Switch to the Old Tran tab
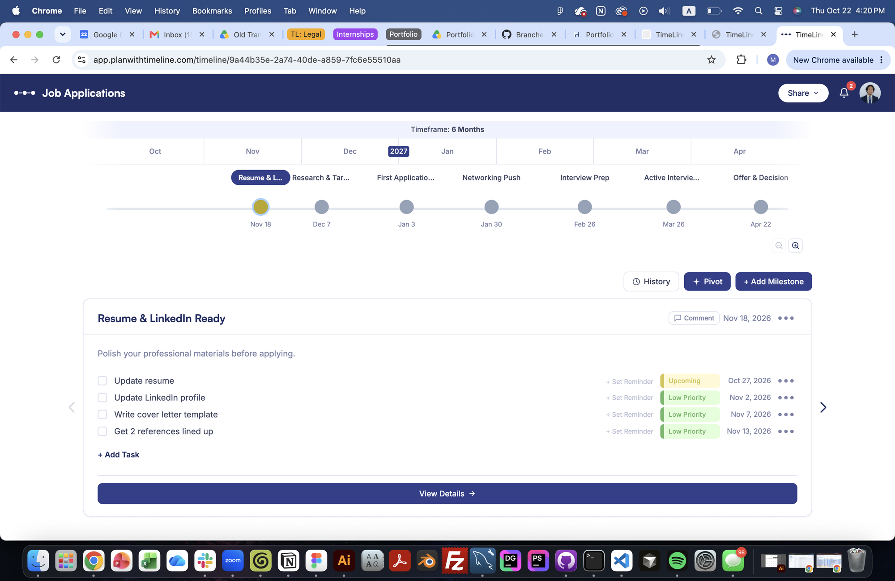Viewport: 895px width, 581px height. 247,34
